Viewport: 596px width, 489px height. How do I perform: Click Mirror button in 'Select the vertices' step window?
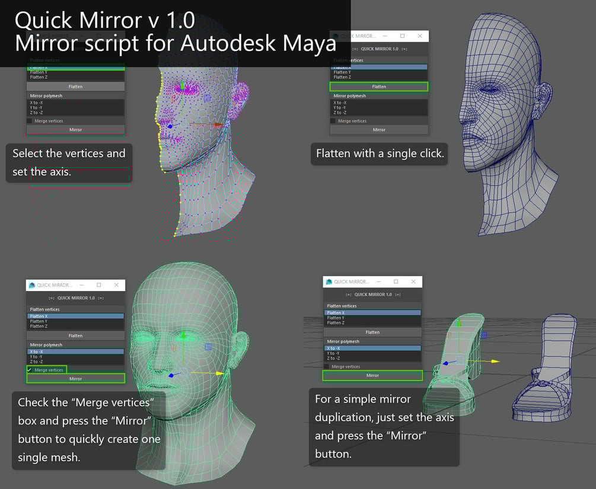click(75, 130)
